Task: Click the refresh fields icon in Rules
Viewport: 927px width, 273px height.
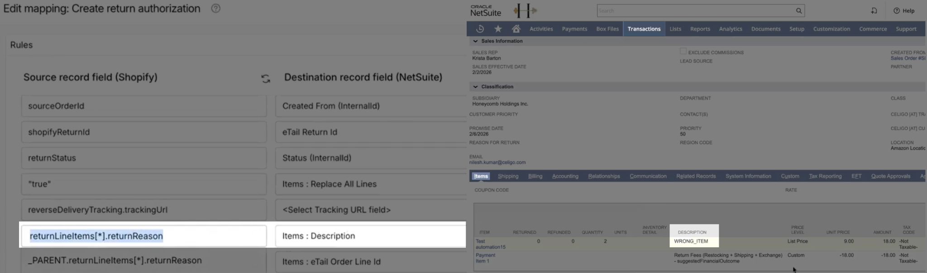Action: 266,79
